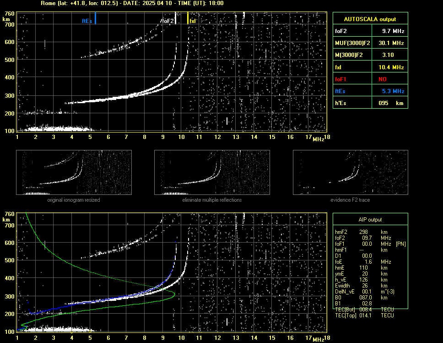This screenshot has height=343, width=443.
Task: Click the red foF1 NO value
Action: 383,79
